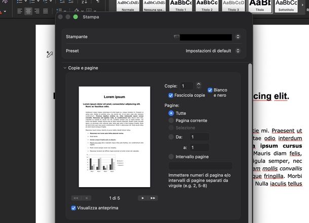The height and width of the screenshot is (223, 309).
Task: Select the Pagina corrente radio button
Action: point(171,120)
